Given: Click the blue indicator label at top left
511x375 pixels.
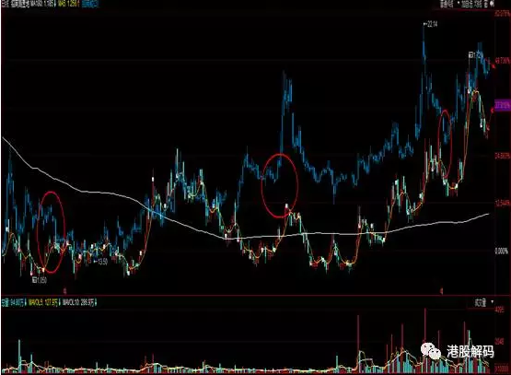Looking at the screenshot, I should coord(89,5).
